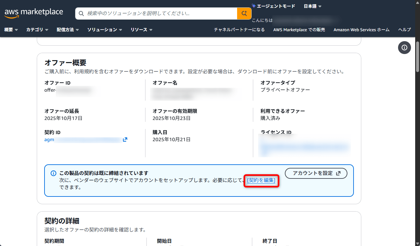
Task: Expand the 配信方法 menu
Action: [x=68, y=30]
